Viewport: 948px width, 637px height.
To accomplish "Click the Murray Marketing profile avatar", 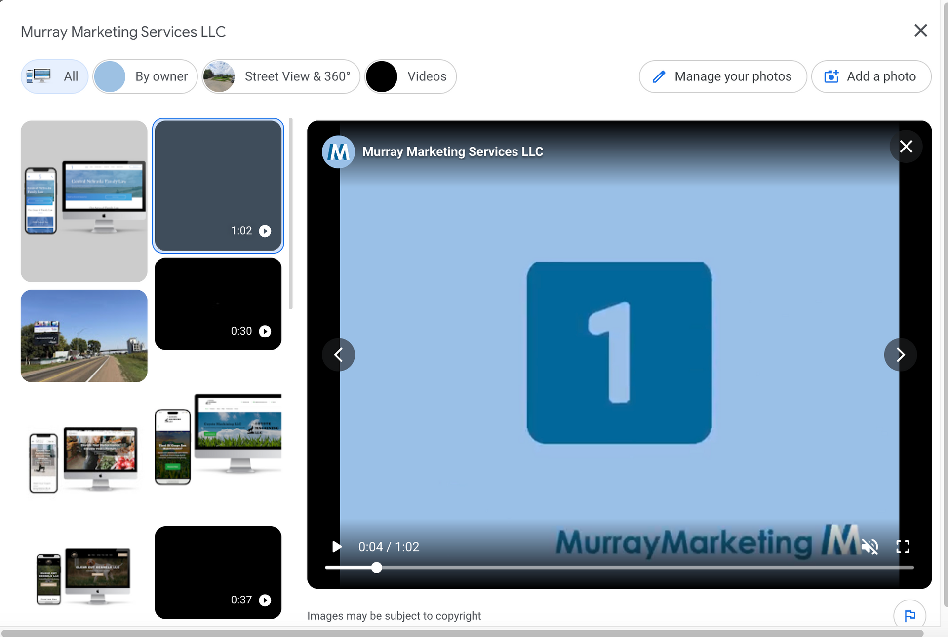I will (338, 152).
